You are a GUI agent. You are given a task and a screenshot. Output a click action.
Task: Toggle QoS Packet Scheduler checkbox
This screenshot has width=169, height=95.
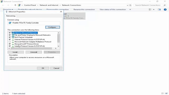[10, 37]
